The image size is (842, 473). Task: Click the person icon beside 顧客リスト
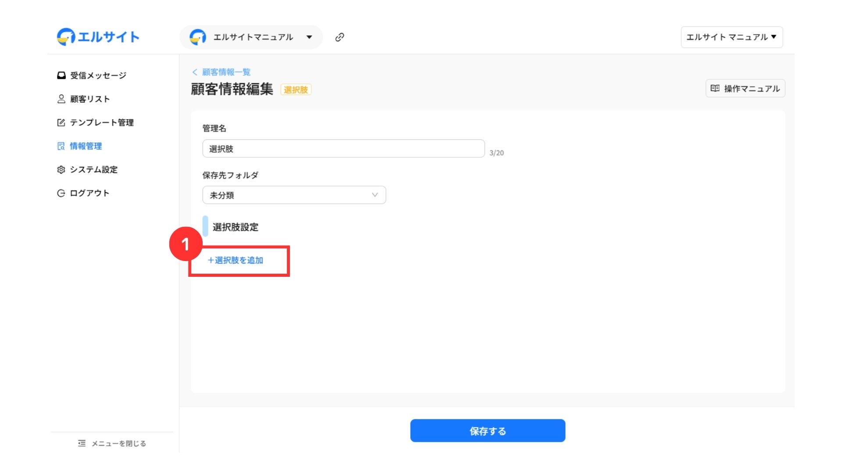pyautogui.click(x=61, y=99)
